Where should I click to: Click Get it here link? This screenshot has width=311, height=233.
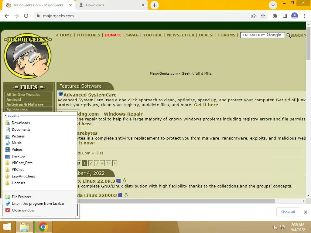click(x=206, y=105)
